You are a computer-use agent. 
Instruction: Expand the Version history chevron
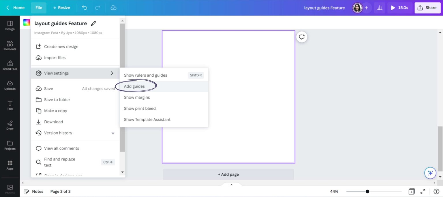[x=113, y=133]
